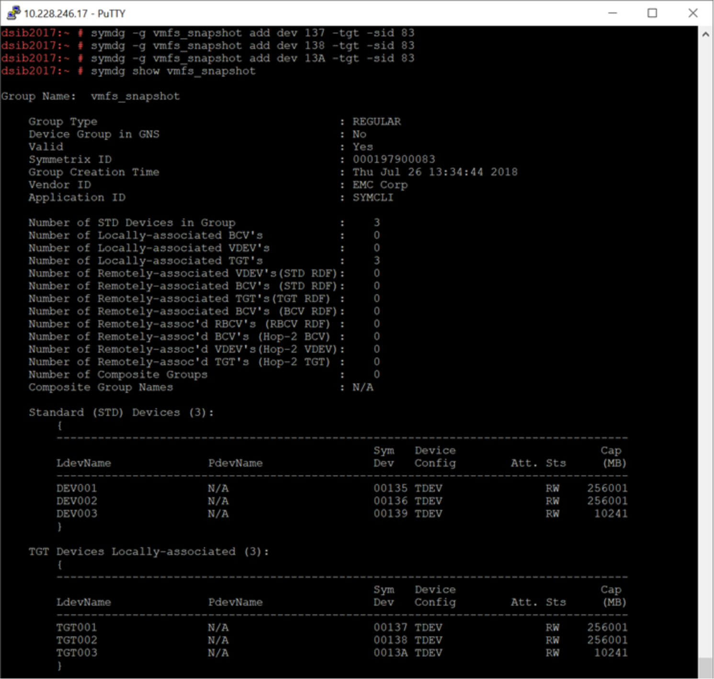The width and height of the screenshot is (714, 679).
Task: Click the 'Standard (STD) Devices (3):' heading
Action: tap(121, 413)
